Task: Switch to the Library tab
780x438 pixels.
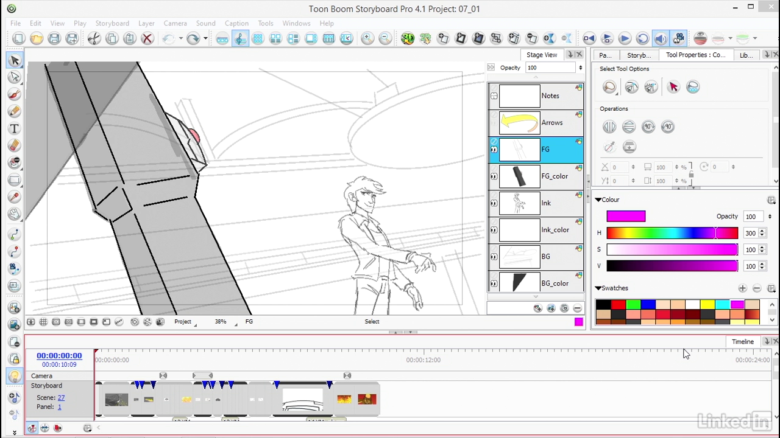Action: [746, 55]
